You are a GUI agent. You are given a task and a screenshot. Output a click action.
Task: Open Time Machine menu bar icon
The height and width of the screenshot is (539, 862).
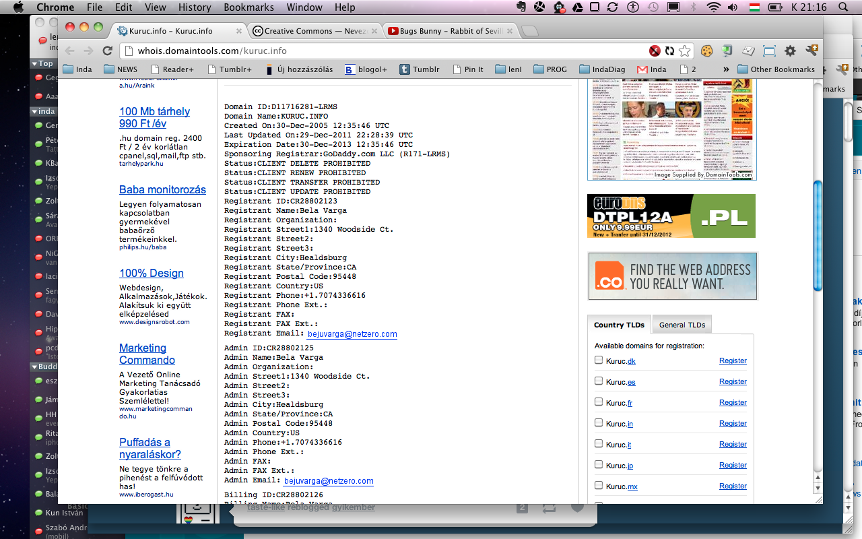653,7
